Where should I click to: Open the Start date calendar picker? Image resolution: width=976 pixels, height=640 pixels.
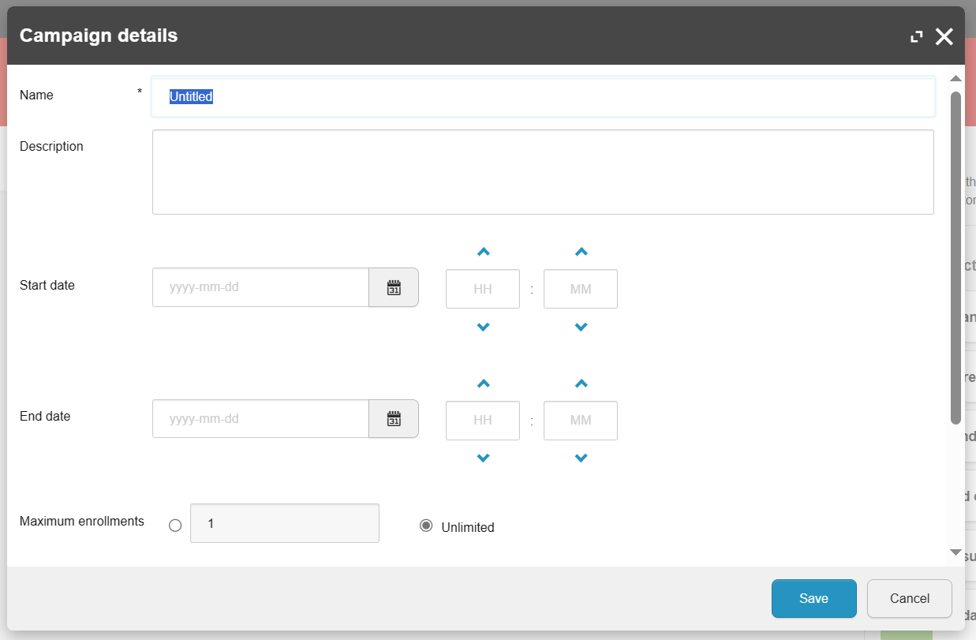tap(394, 287)
